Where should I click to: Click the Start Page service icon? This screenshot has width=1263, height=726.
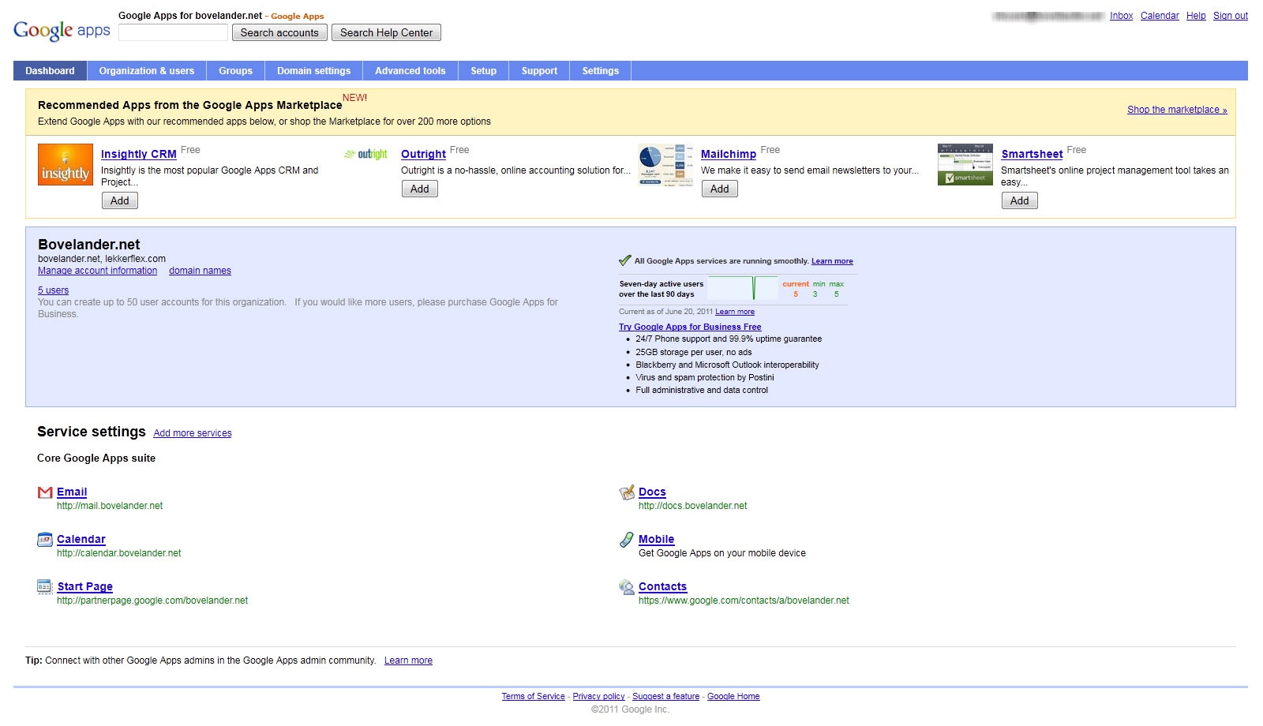pos(44,586)
